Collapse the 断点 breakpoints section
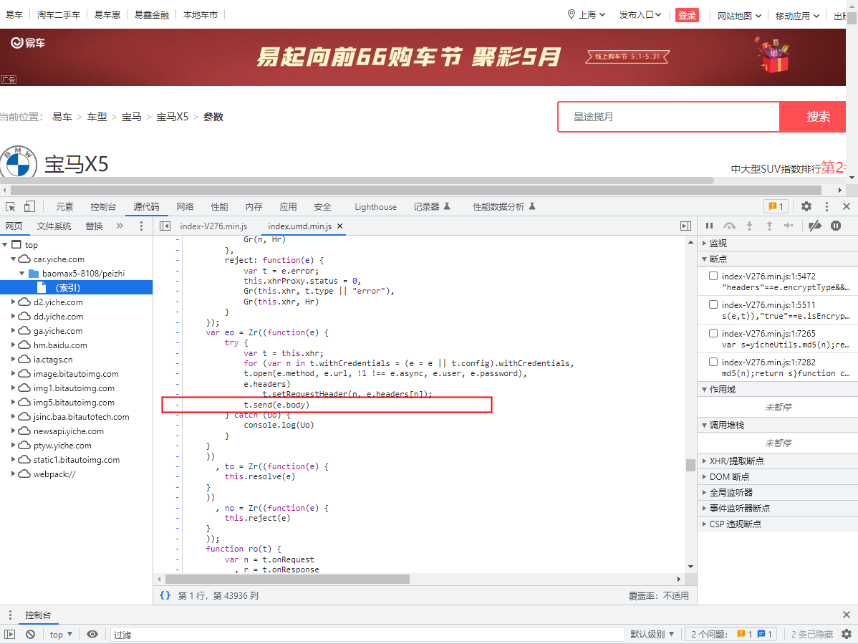This screenshot has height=644, width=858. click(x=718, y=259)
